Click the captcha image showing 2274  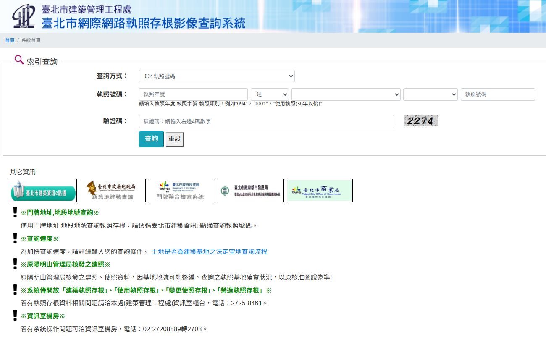(421, 121)
